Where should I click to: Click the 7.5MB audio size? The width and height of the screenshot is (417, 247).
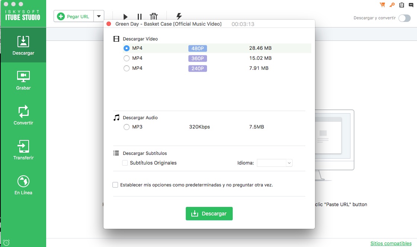click(257, 127)
